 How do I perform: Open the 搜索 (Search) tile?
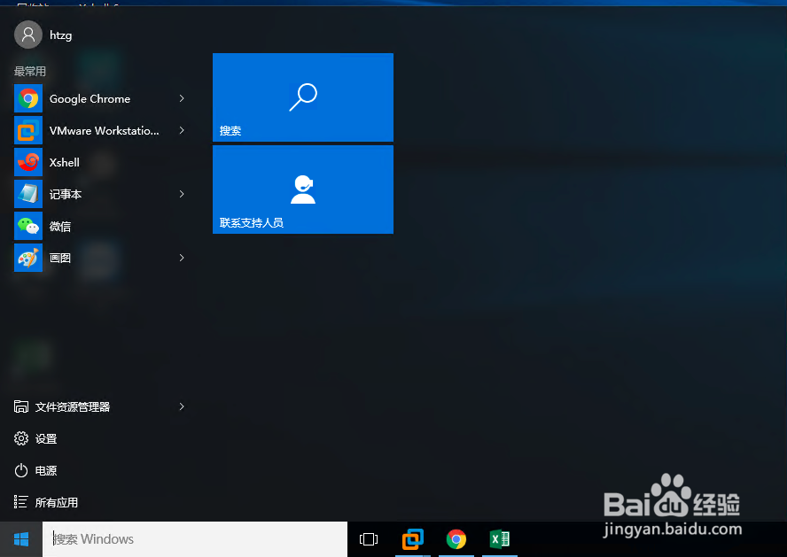click(302, 97)
